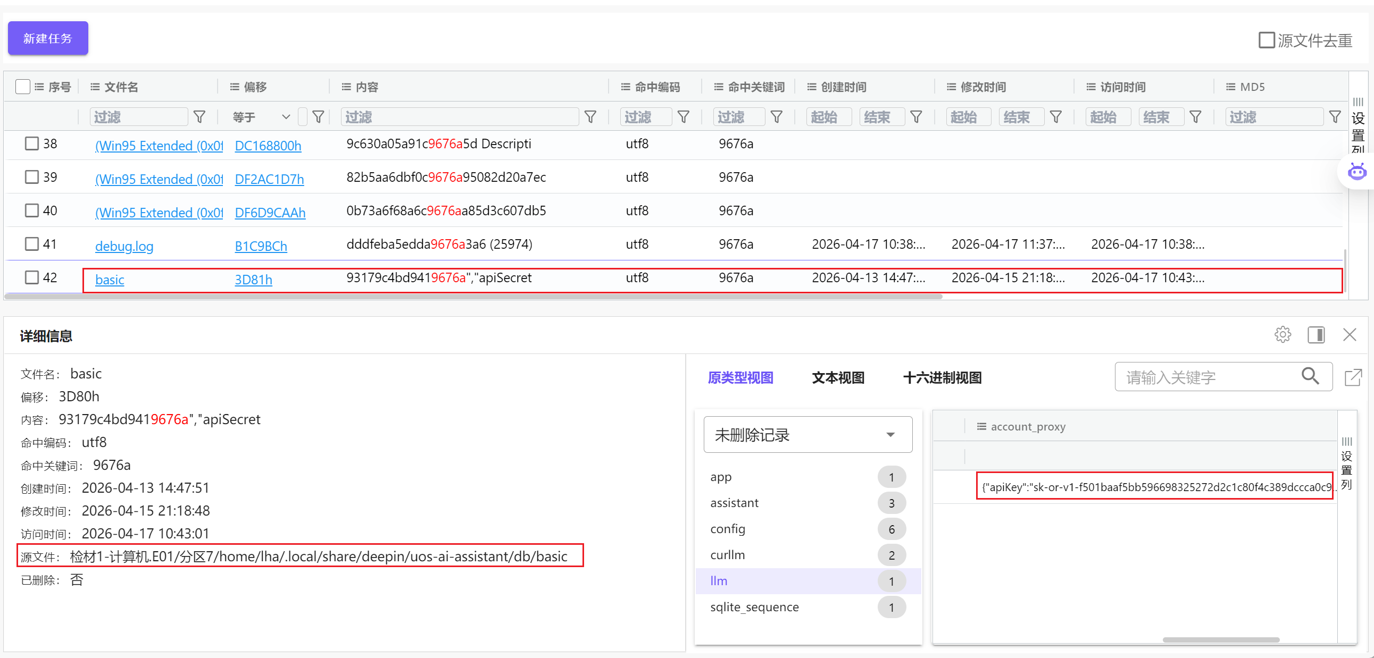This screenshot has height=658, width=1374.
Task: Toggle the select-all checkbox in header
Action: 23,86
